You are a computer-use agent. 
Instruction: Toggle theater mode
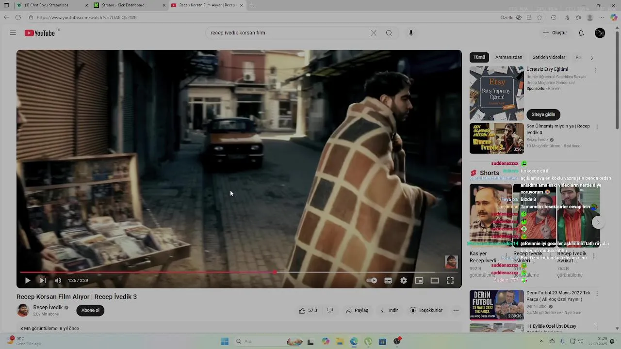tap(435, 280)
